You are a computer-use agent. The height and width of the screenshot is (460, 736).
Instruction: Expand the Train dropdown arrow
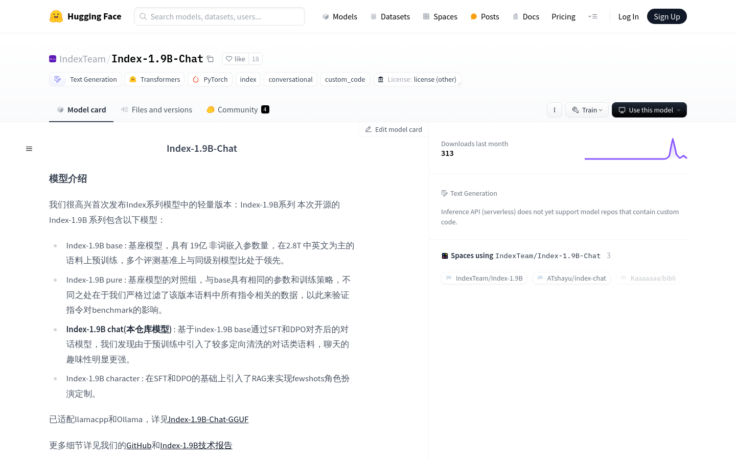click(x=601, y=110)
